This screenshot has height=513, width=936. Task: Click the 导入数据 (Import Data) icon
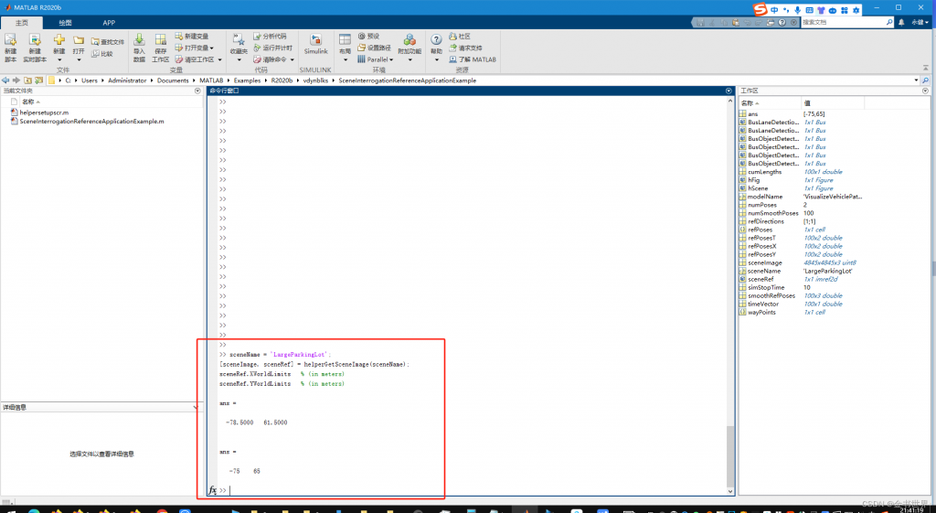coord(139,48)
